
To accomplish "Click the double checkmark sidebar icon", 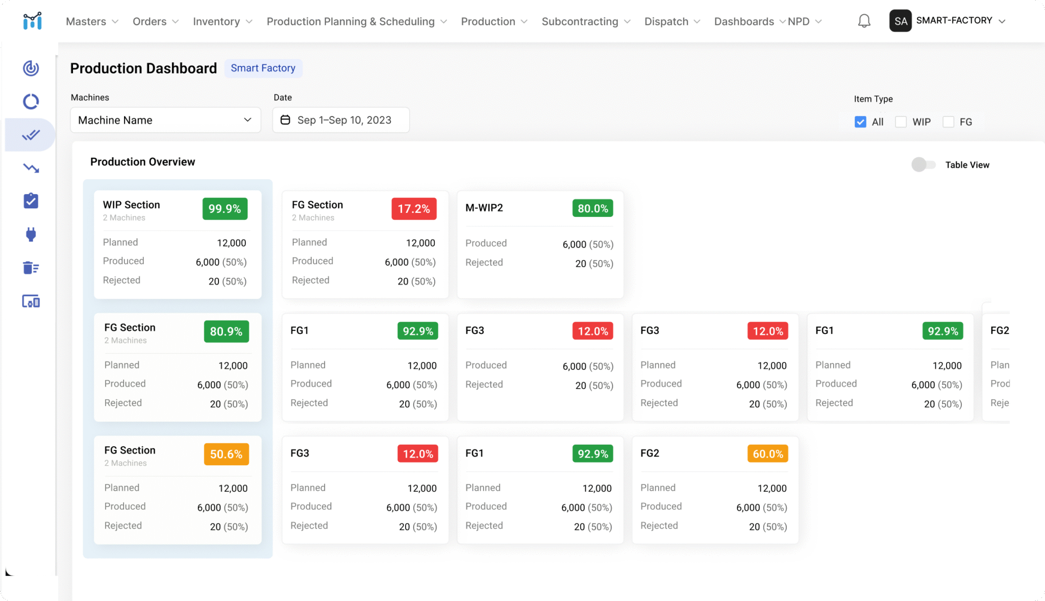I will pyautogui.click(x=31, y=134).
